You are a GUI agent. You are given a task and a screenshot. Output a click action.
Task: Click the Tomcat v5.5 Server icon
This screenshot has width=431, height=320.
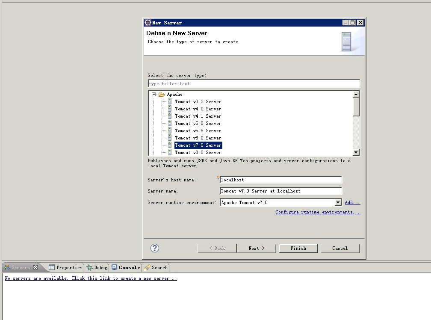click(x=170, y=130)
